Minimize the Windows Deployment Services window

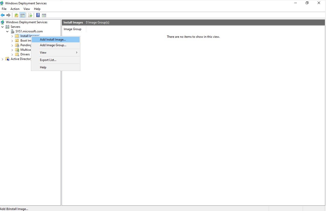pos(295,3)
